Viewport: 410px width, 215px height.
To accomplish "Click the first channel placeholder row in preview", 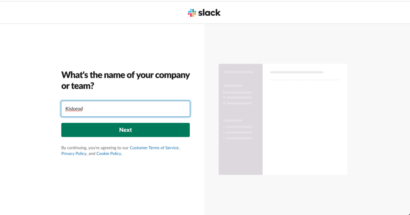I will 239,93.
